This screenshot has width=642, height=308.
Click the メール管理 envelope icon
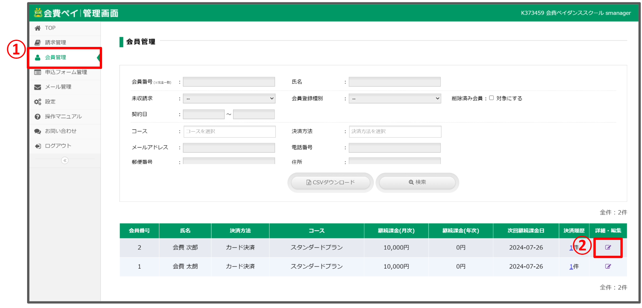(38, 87)
